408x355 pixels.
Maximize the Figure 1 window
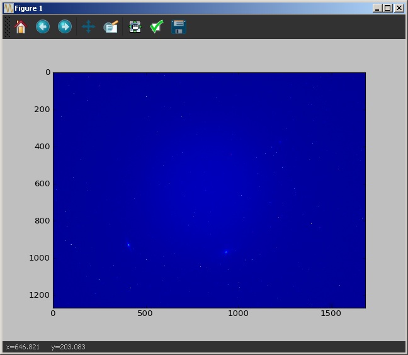coord(388,8)
